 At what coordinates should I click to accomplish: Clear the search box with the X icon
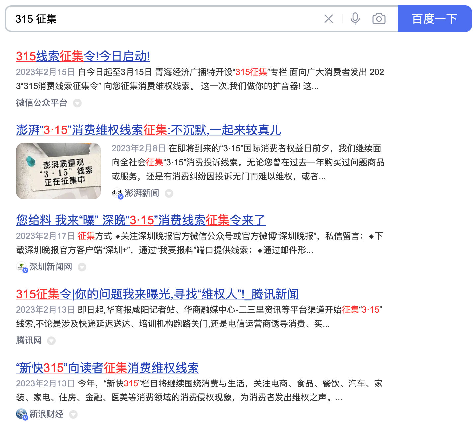(328, 19)
